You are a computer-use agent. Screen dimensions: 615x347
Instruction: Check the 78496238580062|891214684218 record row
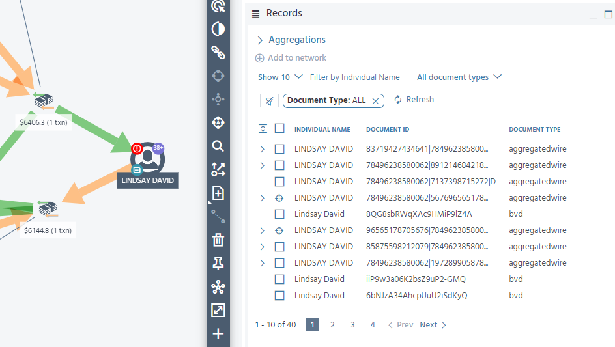(279, 165)
